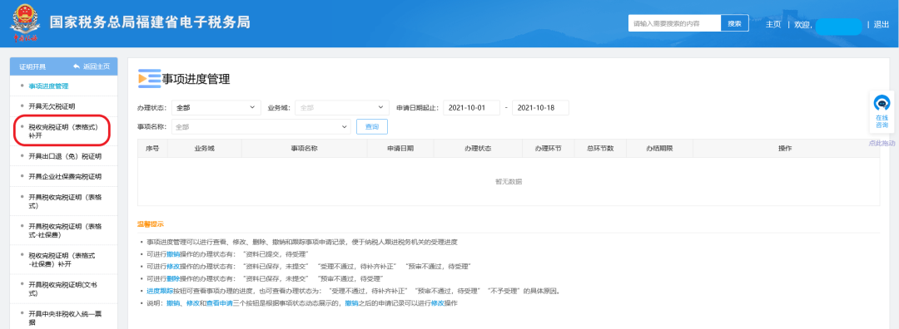Viewport: 899px width, 329px height.
Task: Select 开具中央非税收入统一票据 menu item
Action: (x=65, y=318)
